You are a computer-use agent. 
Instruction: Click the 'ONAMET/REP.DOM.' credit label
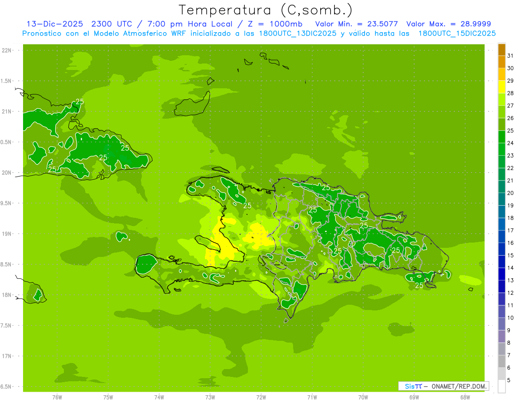point(459,386)
